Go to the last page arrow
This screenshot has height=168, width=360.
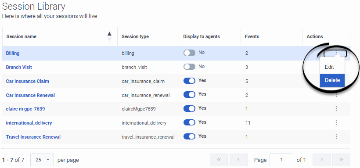(342, 160)
